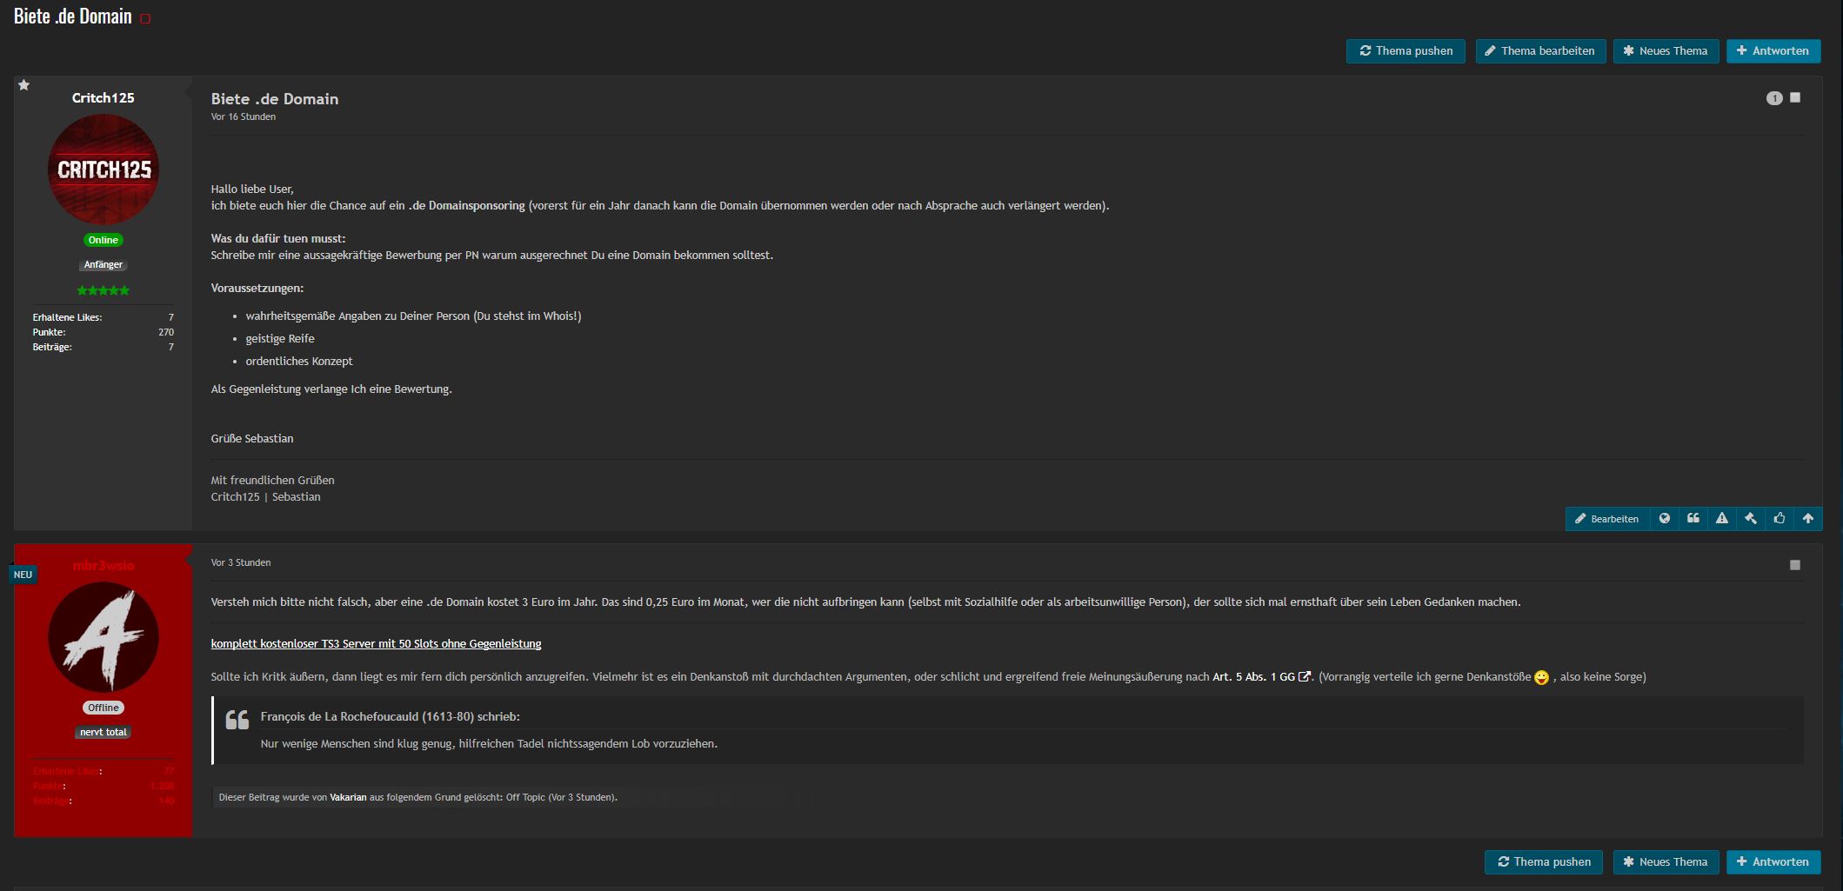Open Thema bearbeiten options
This screenshot has height=891, width=1843.
pos(1539,51)
